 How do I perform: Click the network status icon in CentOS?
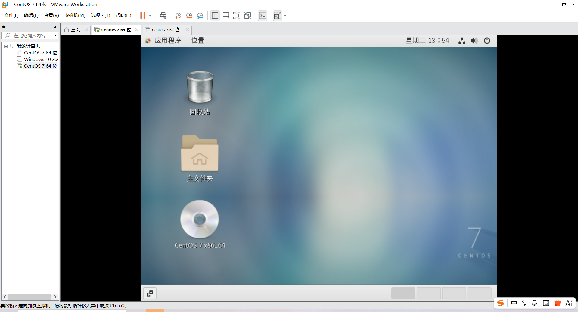(x=462, y=41)
